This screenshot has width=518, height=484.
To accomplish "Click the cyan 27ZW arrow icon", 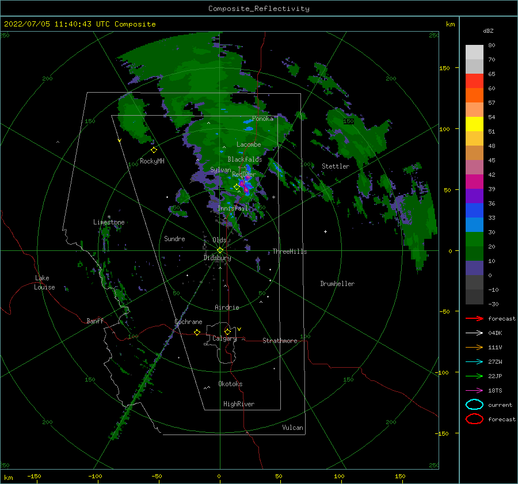I will click(474, 362).
